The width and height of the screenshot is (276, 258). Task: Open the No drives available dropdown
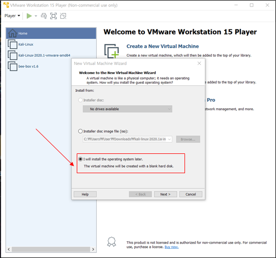pyautogui.click(x=128, y=109)
